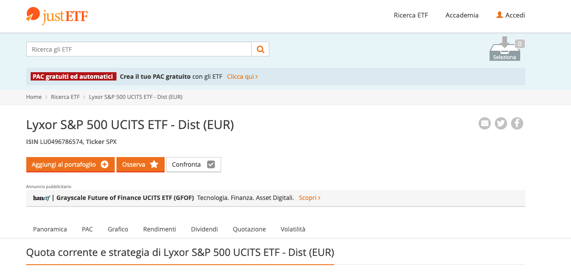Open the Accademia menu
571x273 pixels.
click(462, 15)
